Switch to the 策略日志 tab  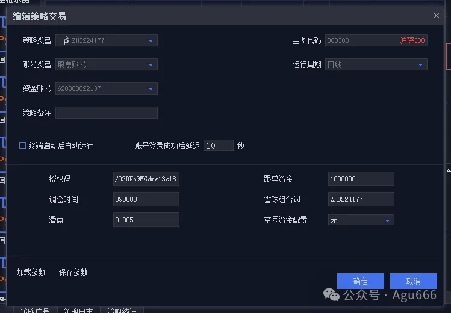click(78, 310)
